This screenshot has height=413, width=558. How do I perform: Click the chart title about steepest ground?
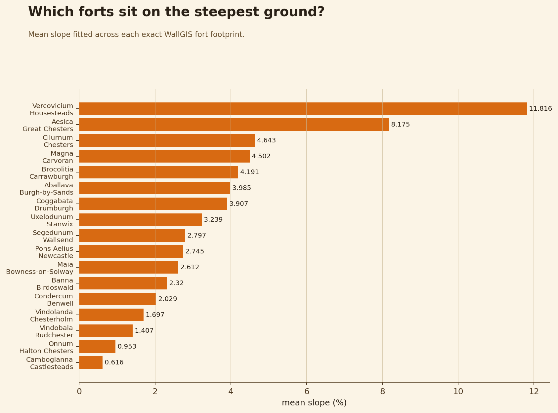pyautogui.click(x=176, y=12)
